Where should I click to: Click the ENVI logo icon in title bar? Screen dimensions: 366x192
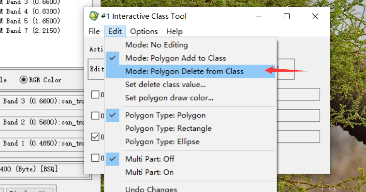[x=94, y=16]
